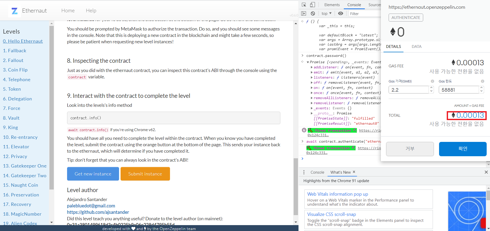Image resolution: width=490 pixels, height=231 pixels.
Task: Switch drawer to Console tab
Action: 317,172
